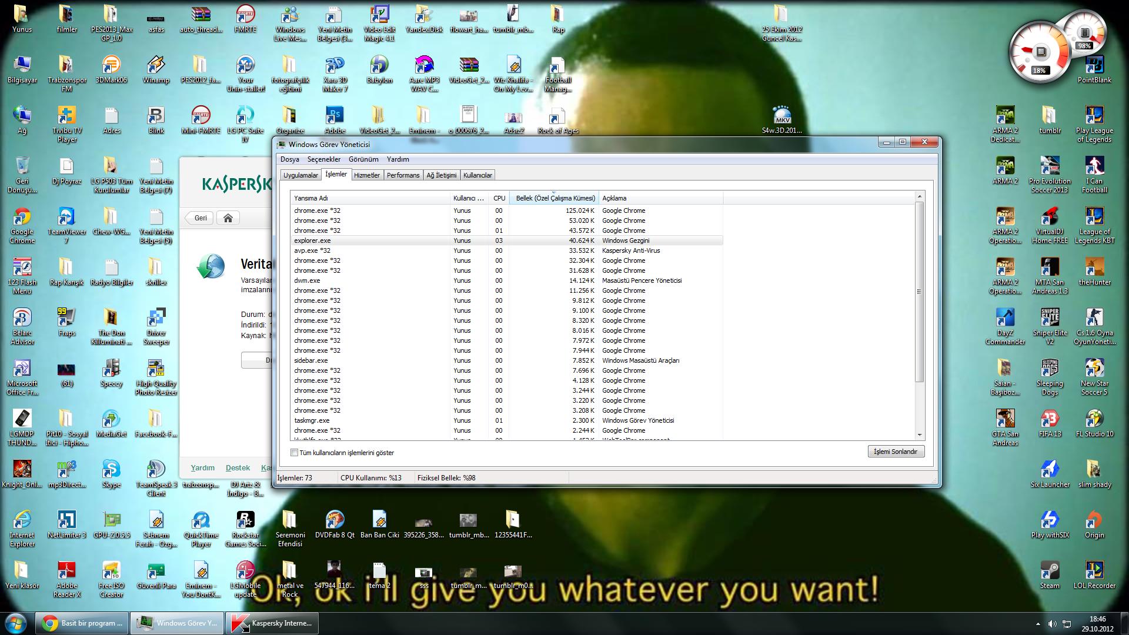Open the Seçenekler menu

[x=323, y=159]
